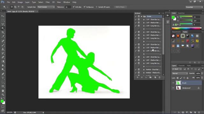Image resolution: width=204 pixels, height=114 pixels.
Task: Hide the brush layer via eye icon
Action: pyautogui.click(x=173, y=83)
